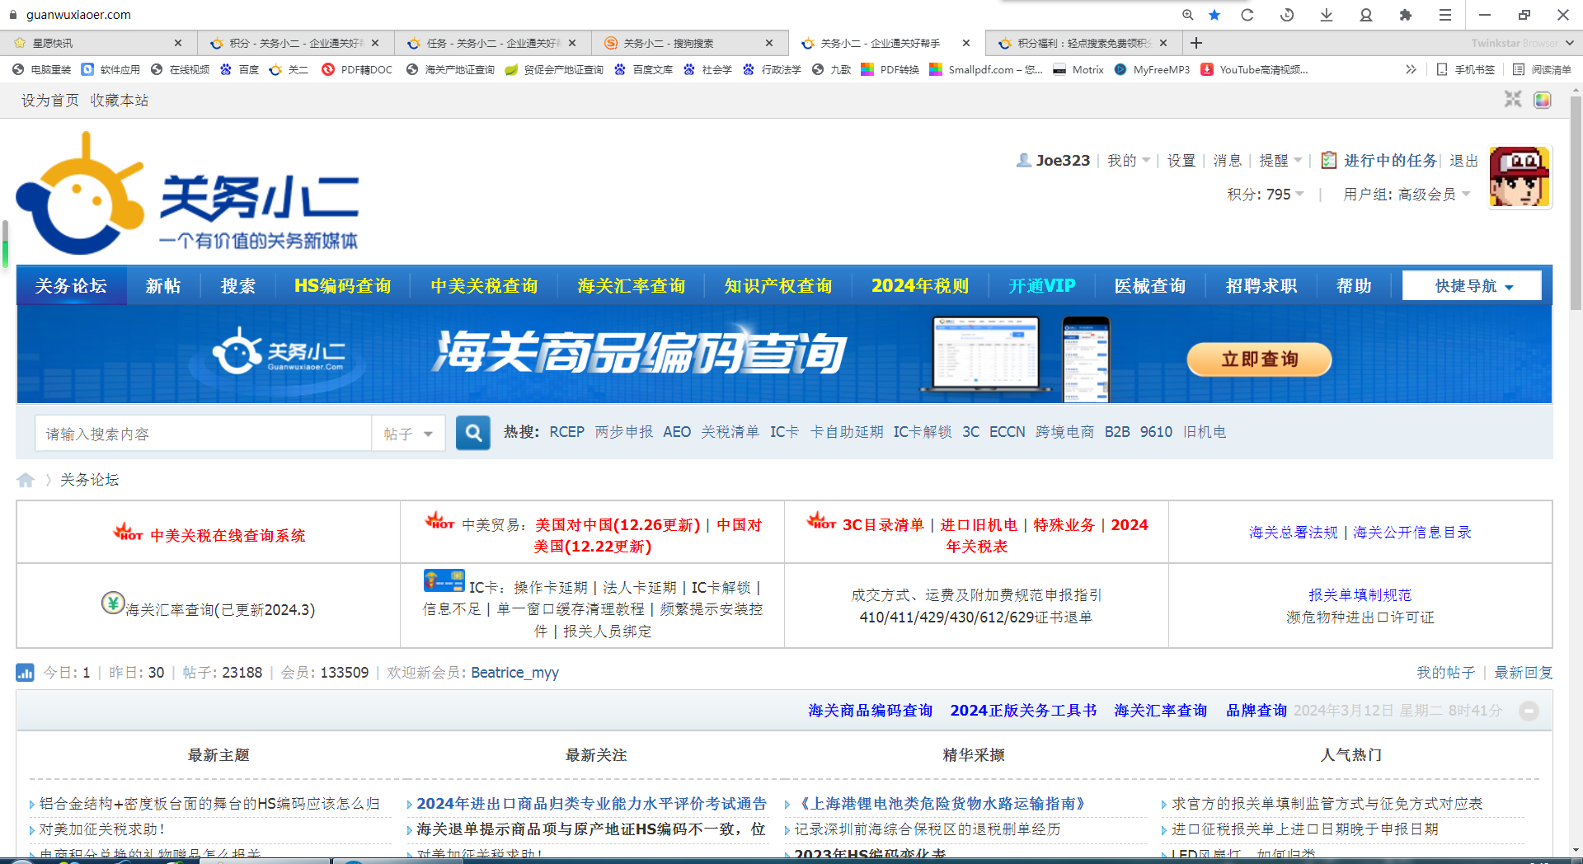This screenshot has height=864, width=1583.
Task: Open the 报关单填制规范 link
Action: (1360, 595)
